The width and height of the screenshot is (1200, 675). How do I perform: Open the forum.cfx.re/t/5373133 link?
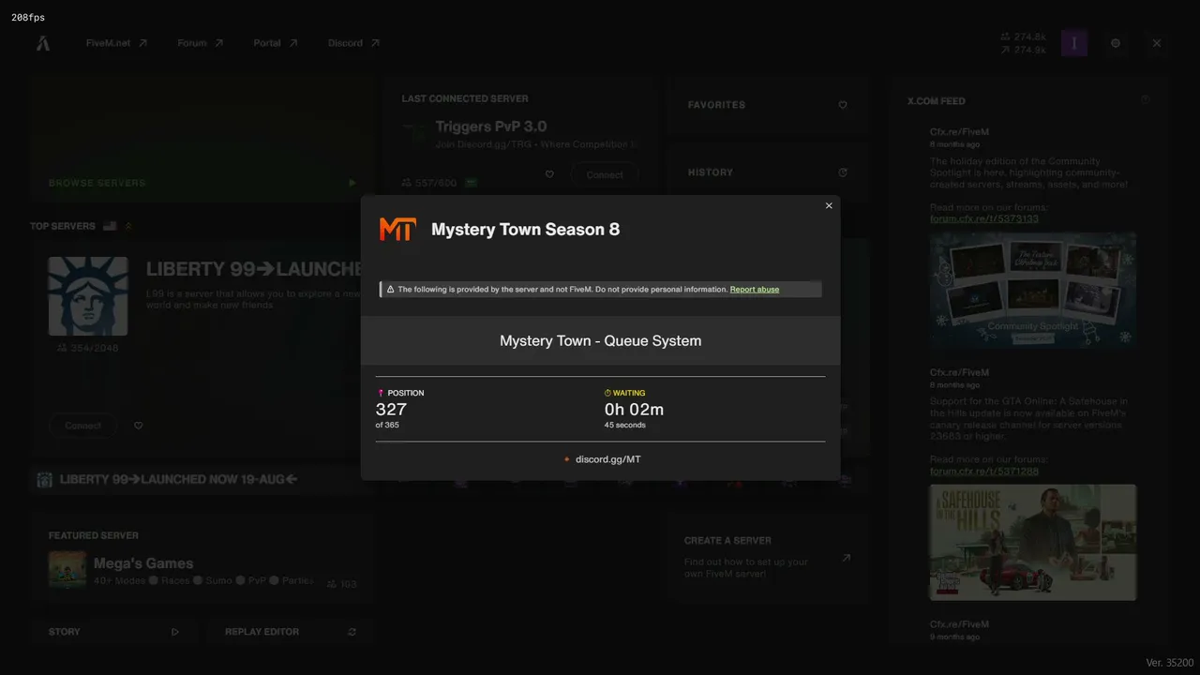[984, 218]
